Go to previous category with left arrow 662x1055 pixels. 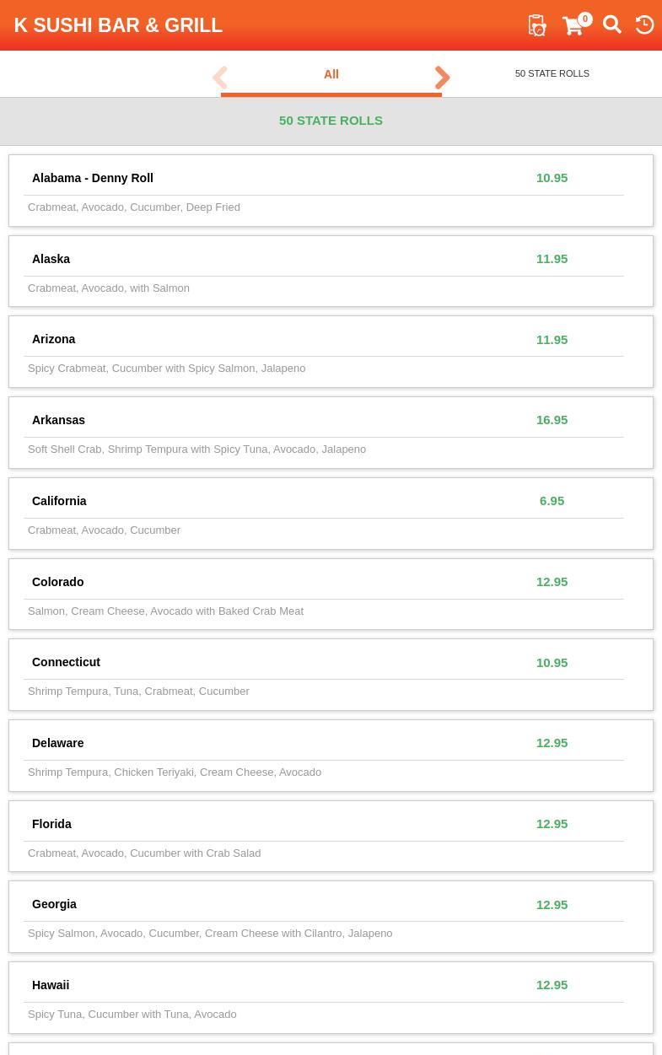click(x=220, y=78)
